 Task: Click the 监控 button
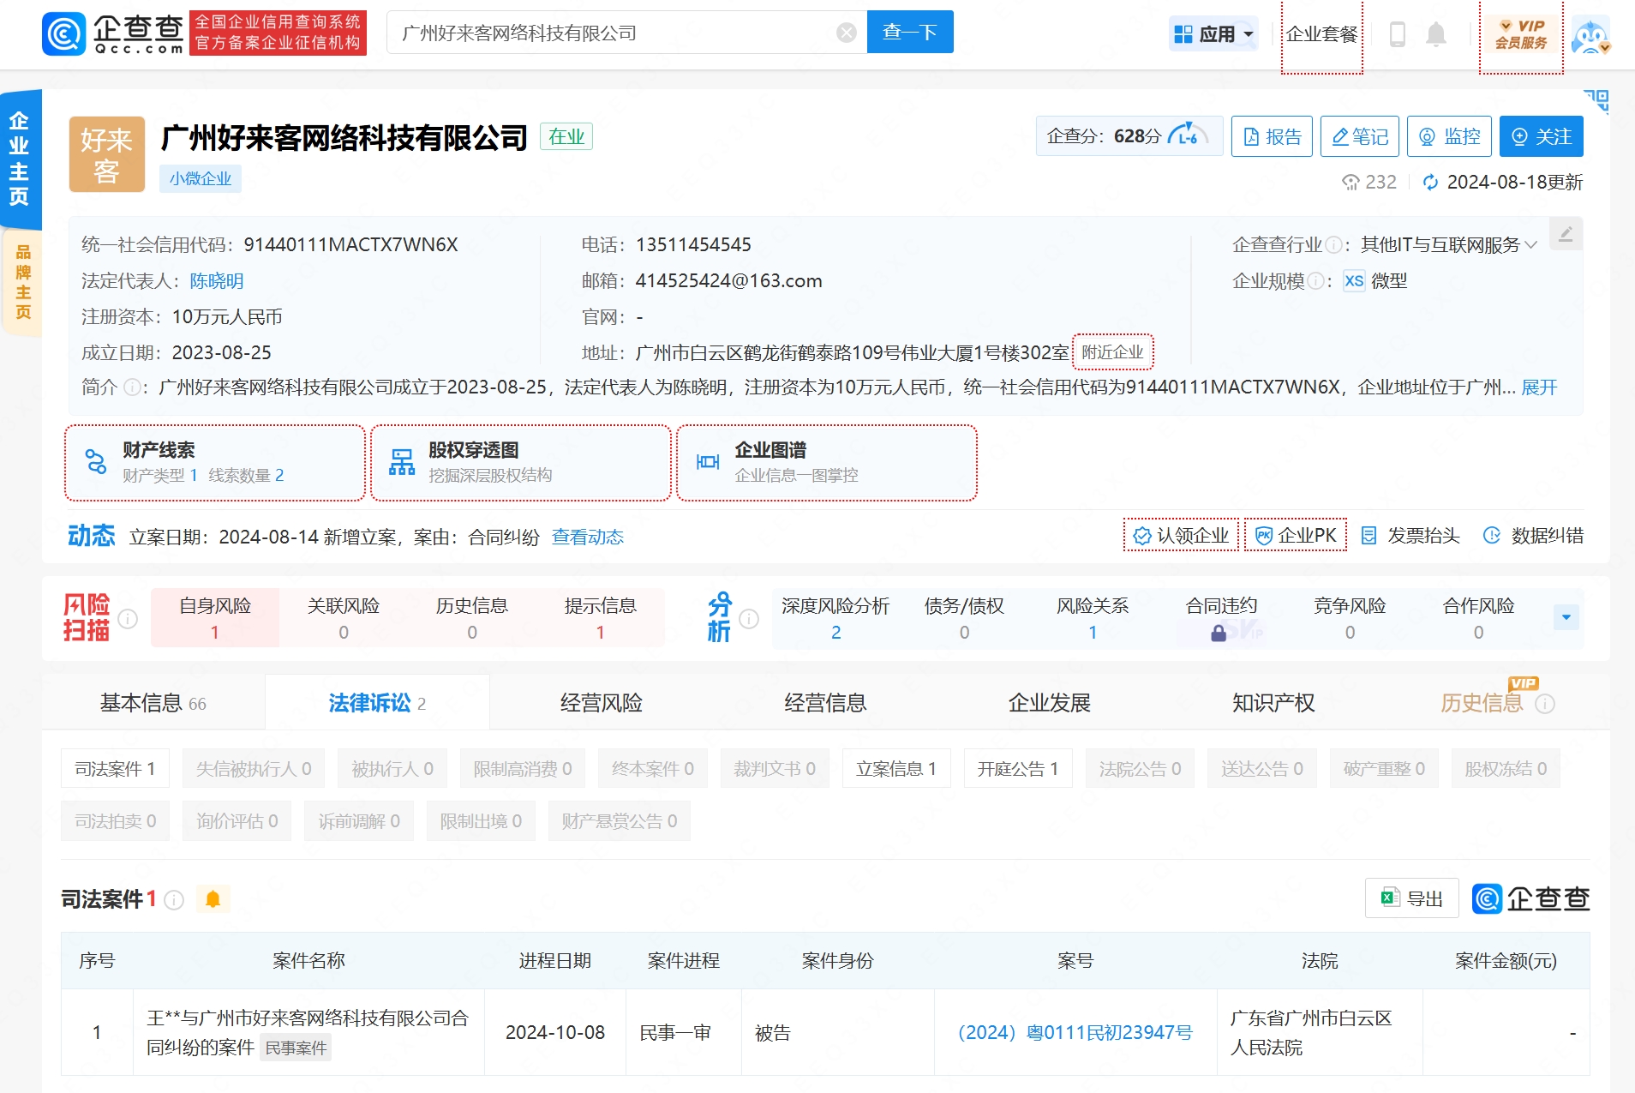(1449, 136)
